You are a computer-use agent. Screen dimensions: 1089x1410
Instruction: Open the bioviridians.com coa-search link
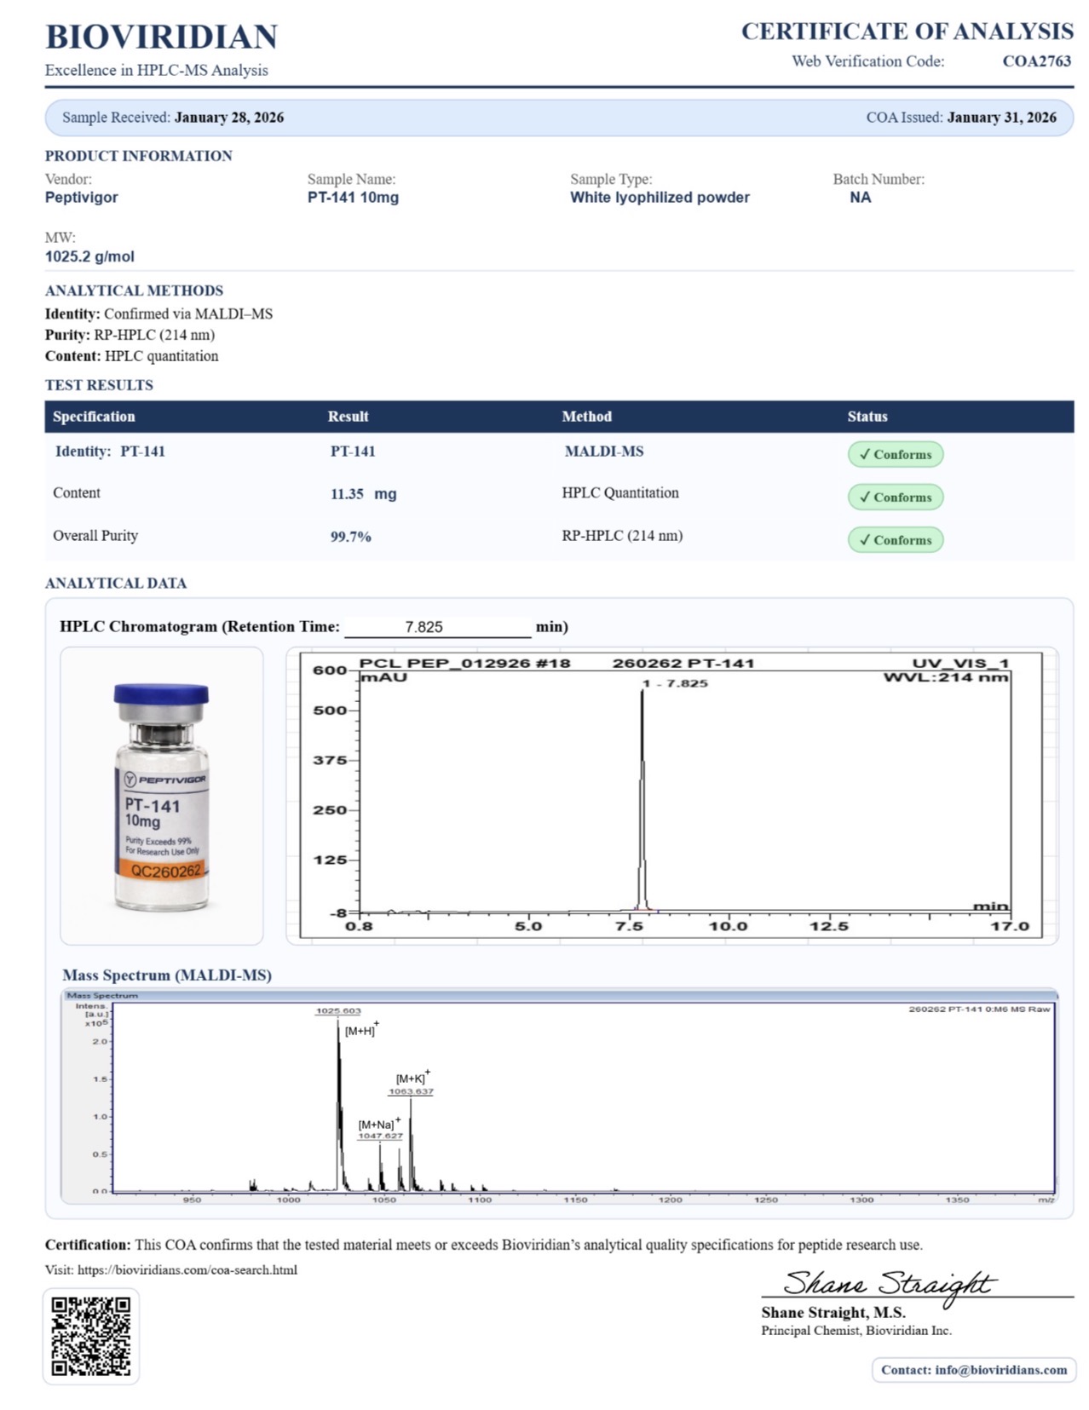pos(187,1269)
